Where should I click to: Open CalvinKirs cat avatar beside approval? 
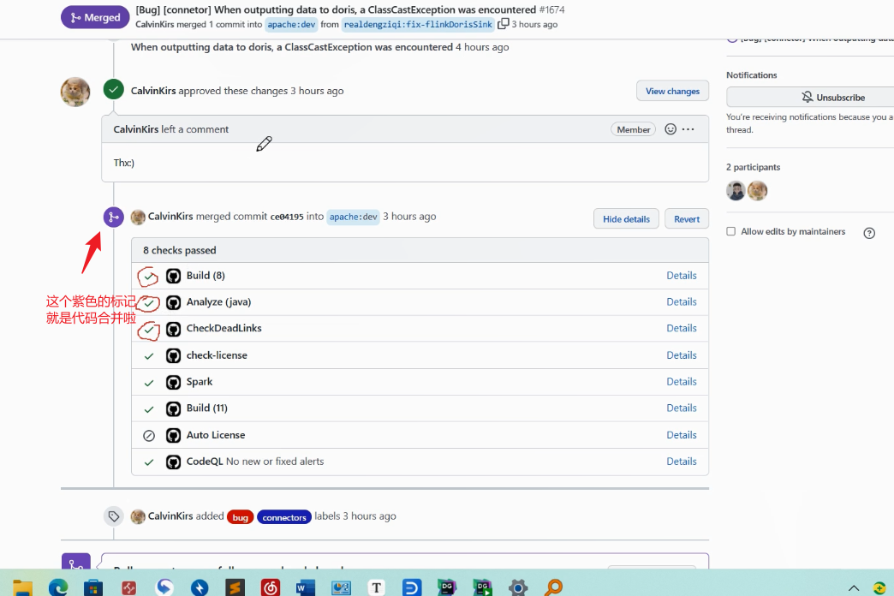[75, 92]
